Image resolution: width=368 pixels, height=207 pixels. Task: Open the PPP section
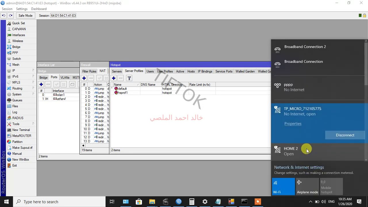pyautogui.click(x=15, y=53)
